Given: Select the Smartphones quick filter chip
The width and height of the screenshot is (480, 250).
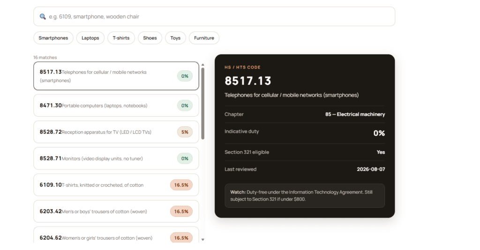Looking at the screenshot, I should click(53, 38).
